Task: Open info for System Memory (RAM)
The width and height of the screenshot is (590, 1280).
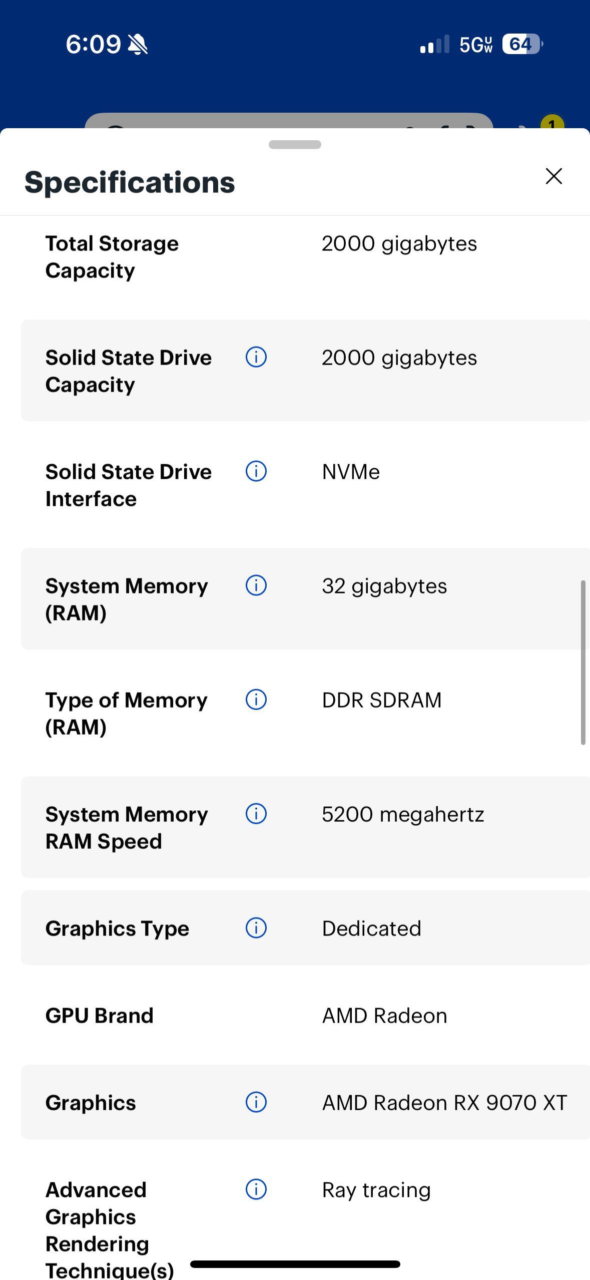Action: click(256, 586)
